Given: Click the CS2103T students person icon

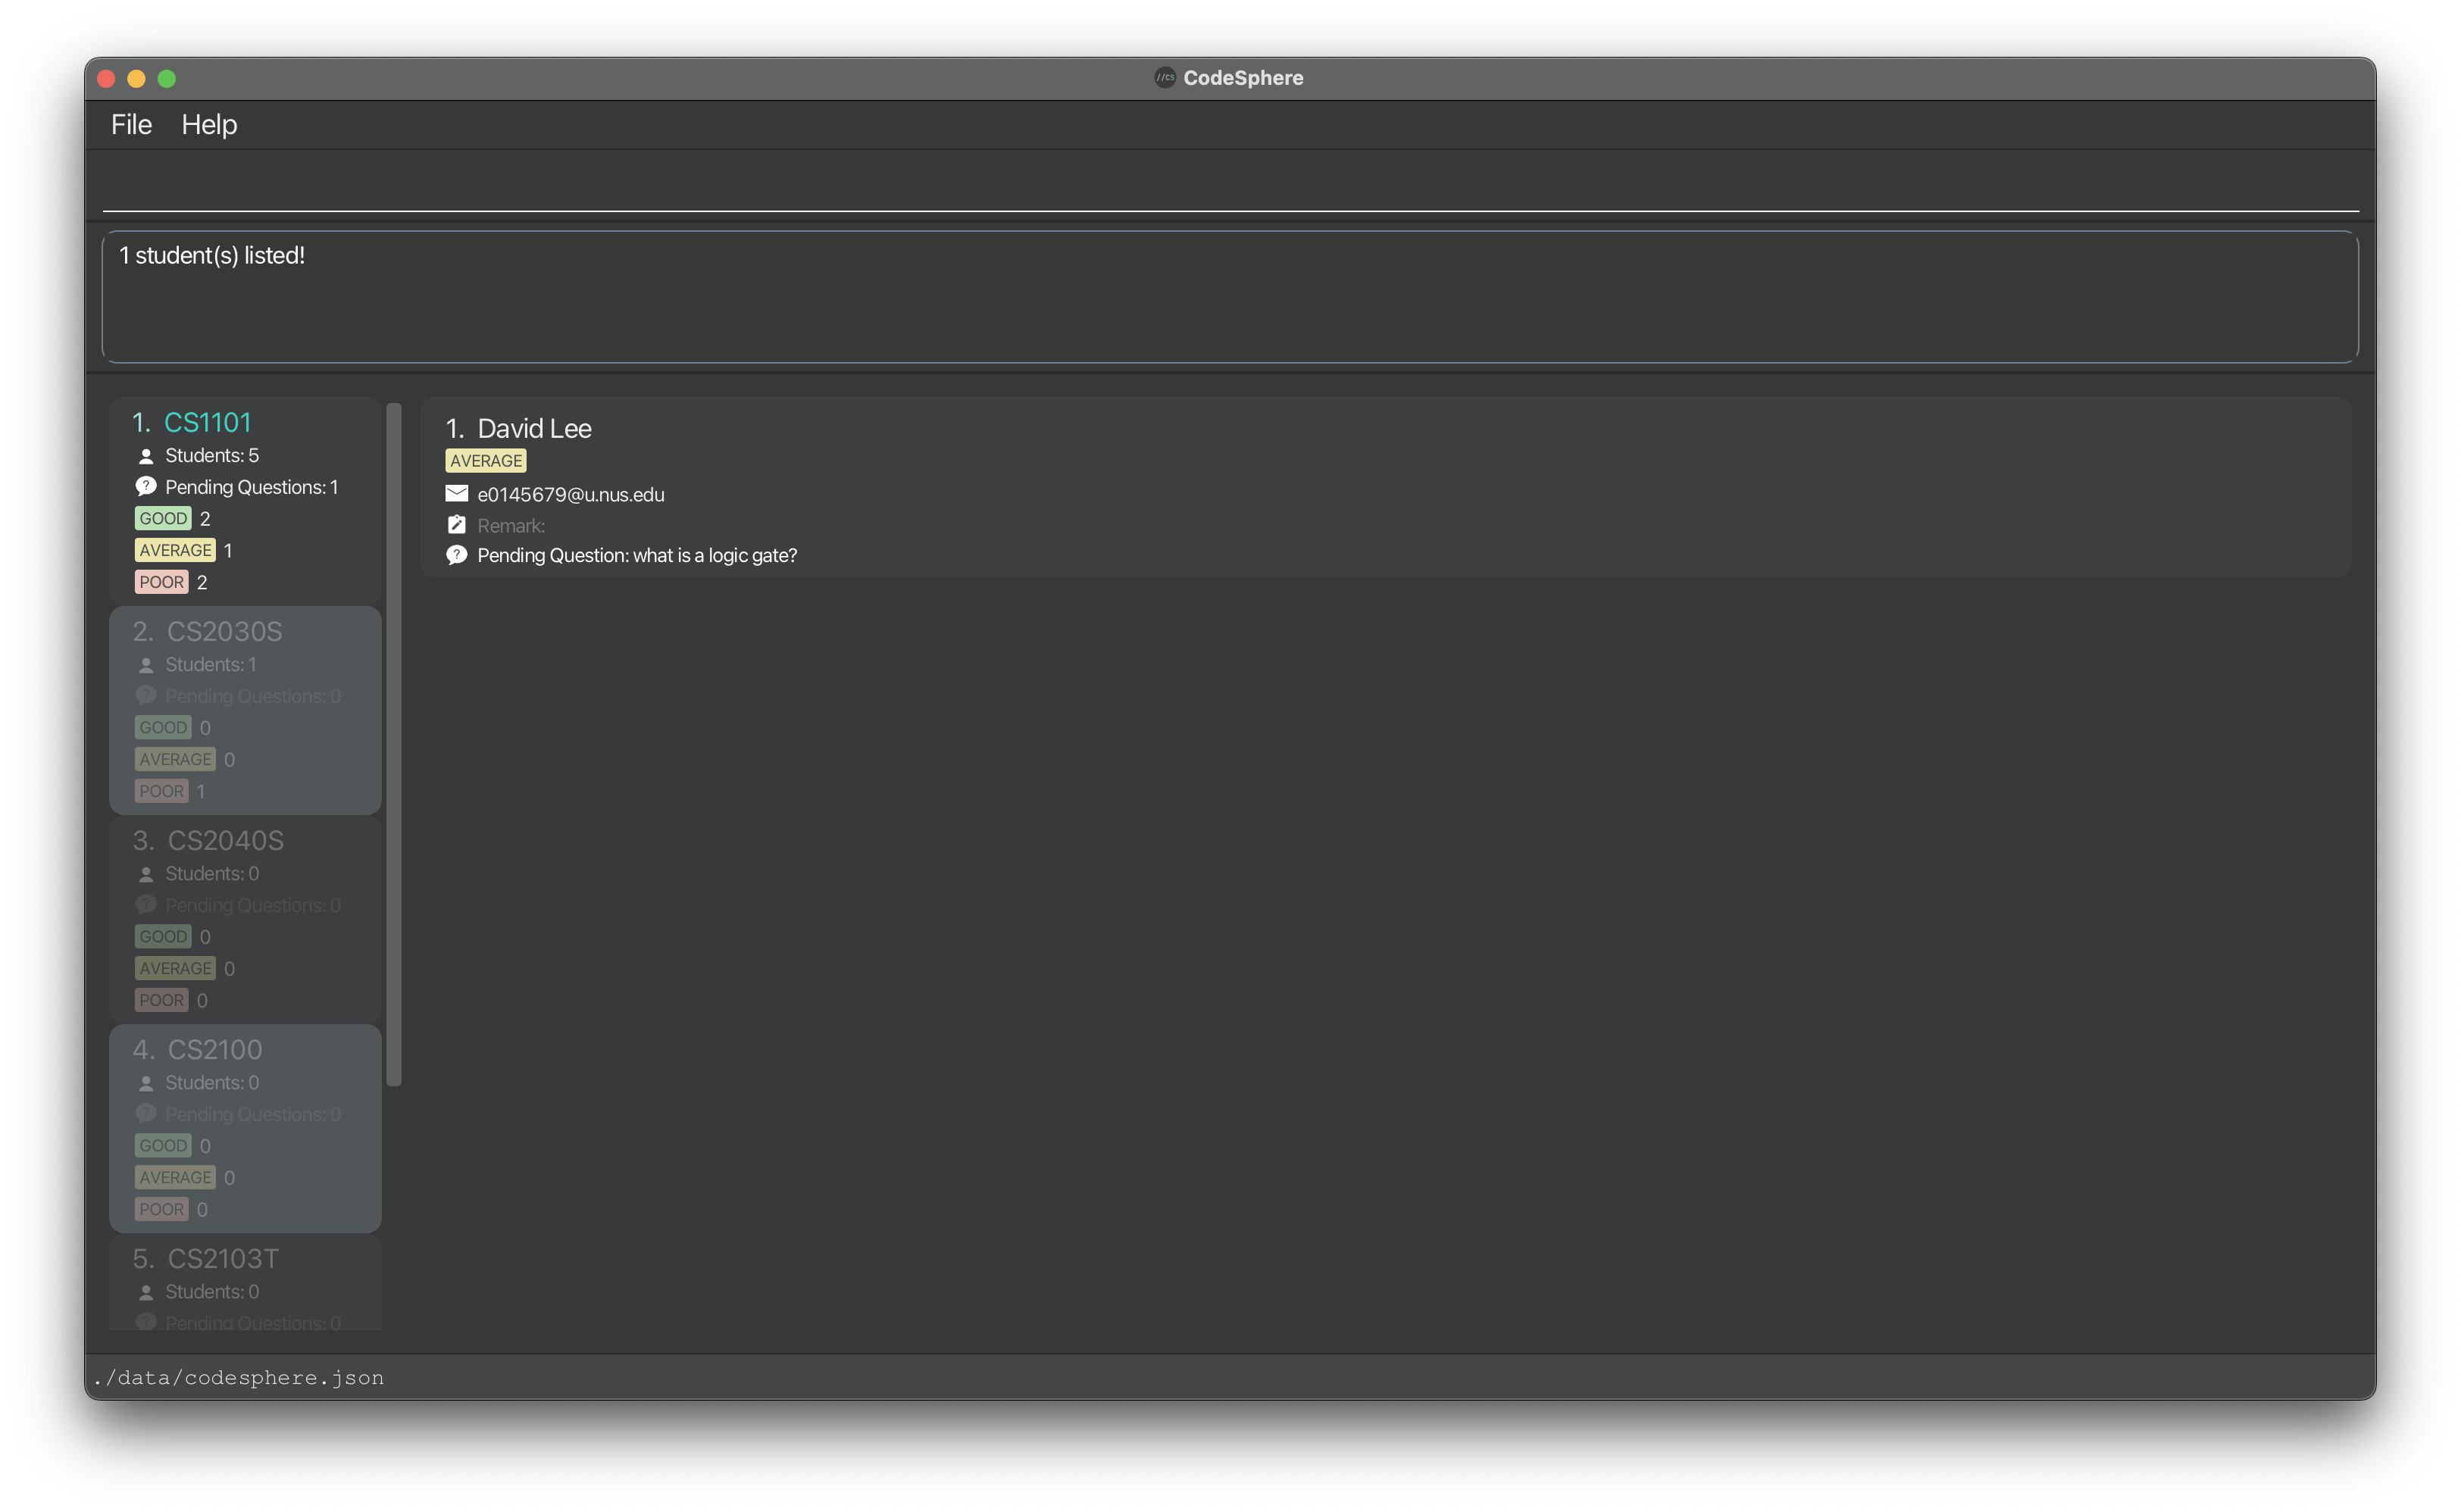Looking at the screenshot, I should point(146,1292).
